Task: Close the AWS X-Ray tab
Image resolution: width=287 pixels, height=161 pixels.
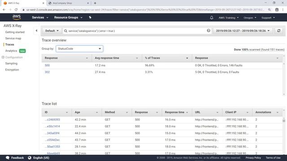Action: pyautogui.click(x=43, y=3)
